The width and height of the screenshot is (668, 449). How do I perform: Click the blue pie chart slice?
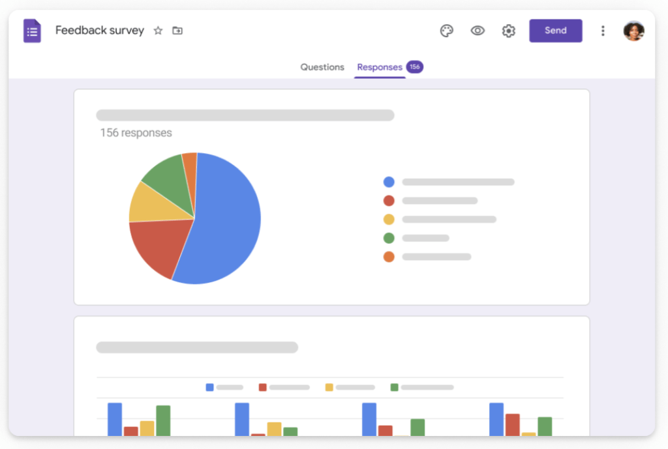[x=225, y=222]
